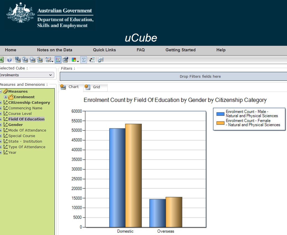
Task: Select Year in the tree
Action: pos(12,152)
